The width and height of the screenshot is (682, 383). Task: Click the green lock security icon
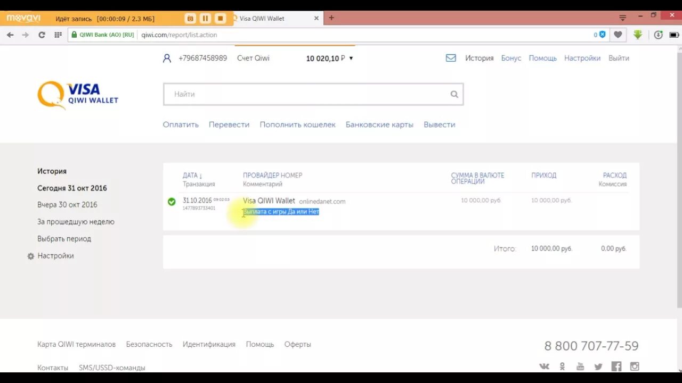point(74,35)
